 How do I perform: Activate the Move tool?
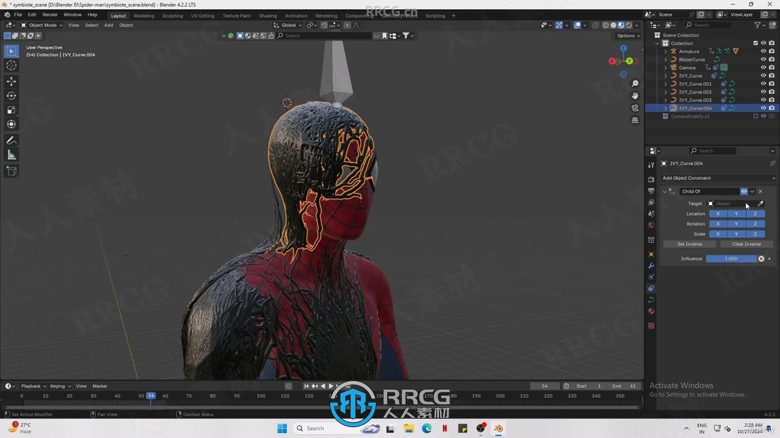(x=11, y=81)
